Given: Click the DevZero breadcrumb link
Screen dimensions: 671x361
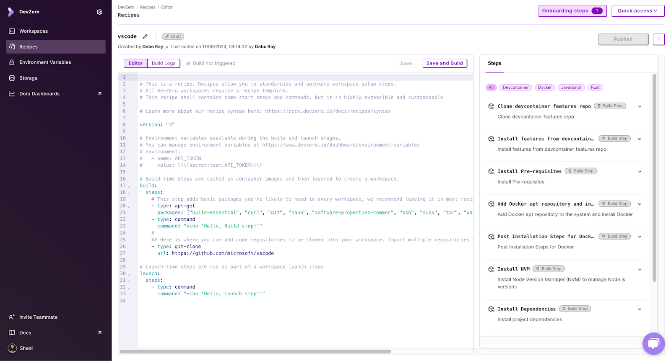Looking at the screenshot, I should coord(126,7).
